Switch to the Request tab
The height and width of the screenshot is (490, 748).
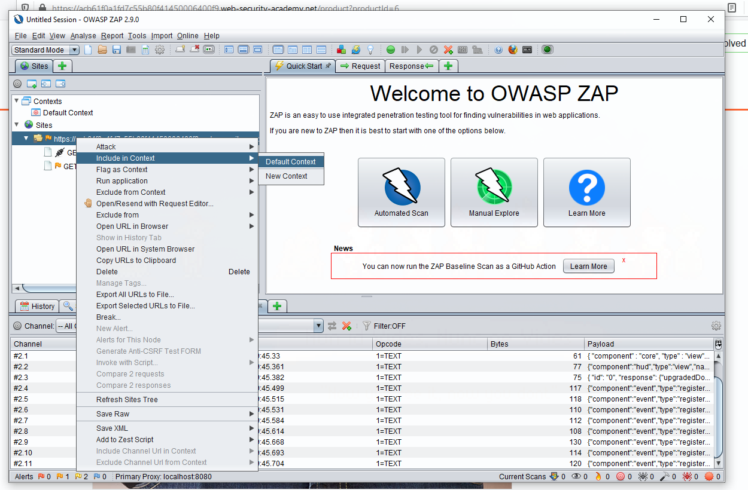pyautogui.click(x=360, y=66)
